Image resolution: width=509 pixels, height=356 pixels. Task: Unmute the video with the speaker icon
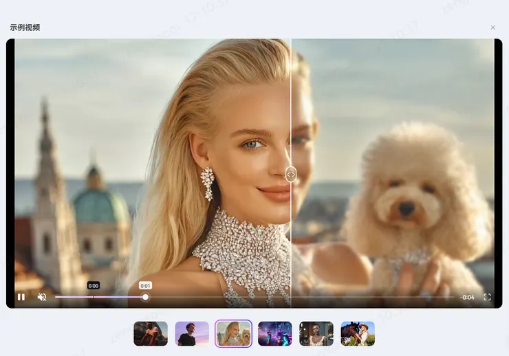(42, 297)
